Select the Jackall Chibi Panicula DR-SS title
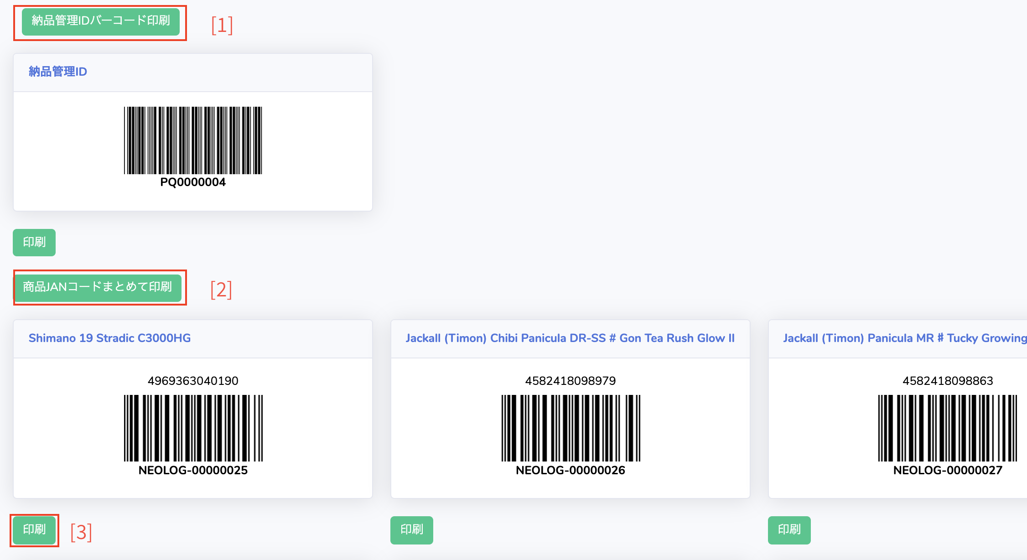 570,338
